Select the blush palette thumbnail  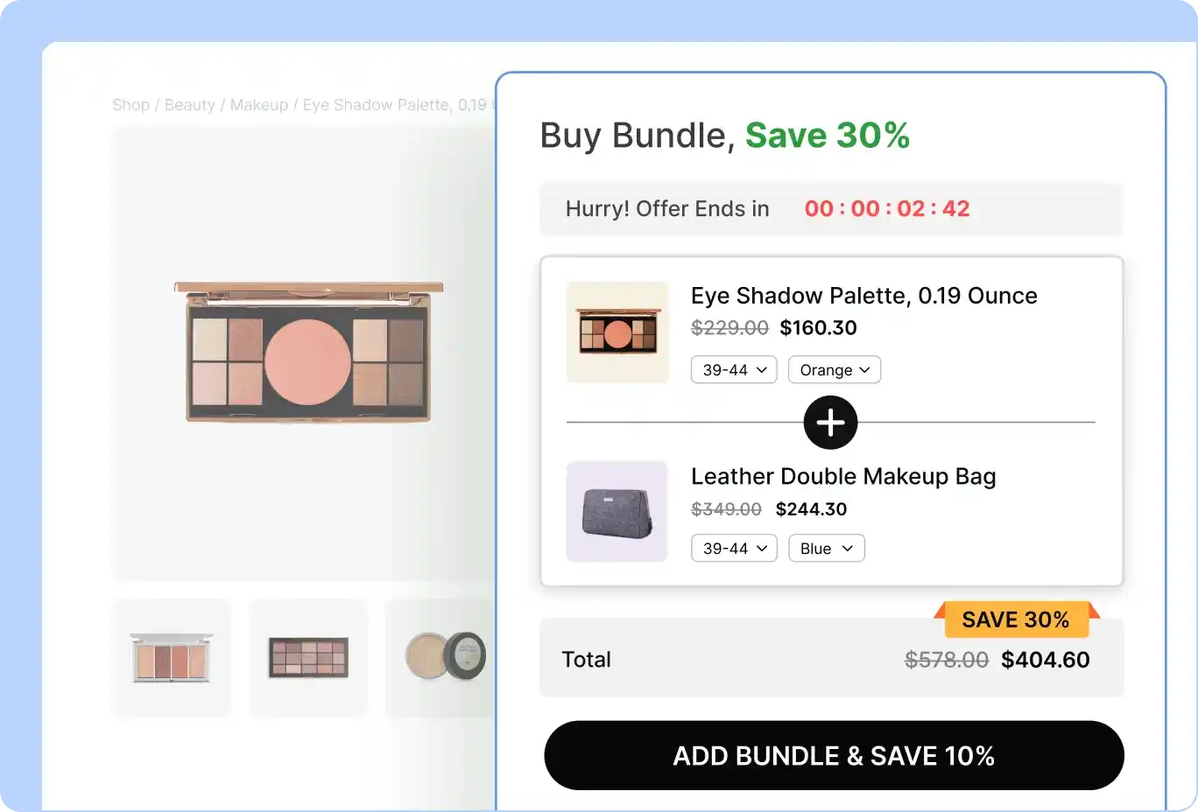[x=172, y=657]
